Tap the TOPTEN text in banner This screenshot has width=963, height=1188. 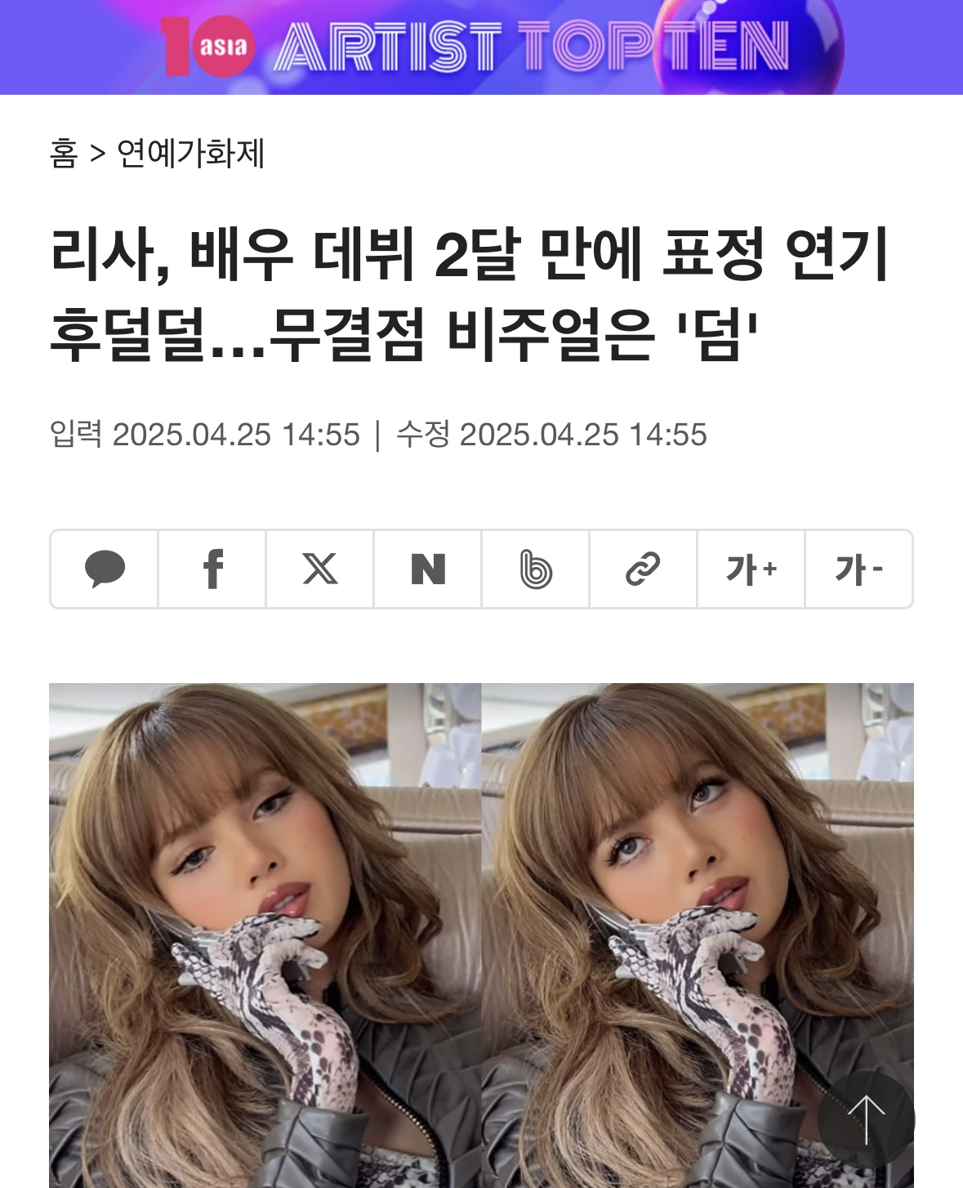(x=653, y=47)
